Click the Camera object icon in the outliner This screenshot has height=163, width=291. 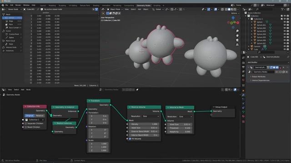coord(252,46)
